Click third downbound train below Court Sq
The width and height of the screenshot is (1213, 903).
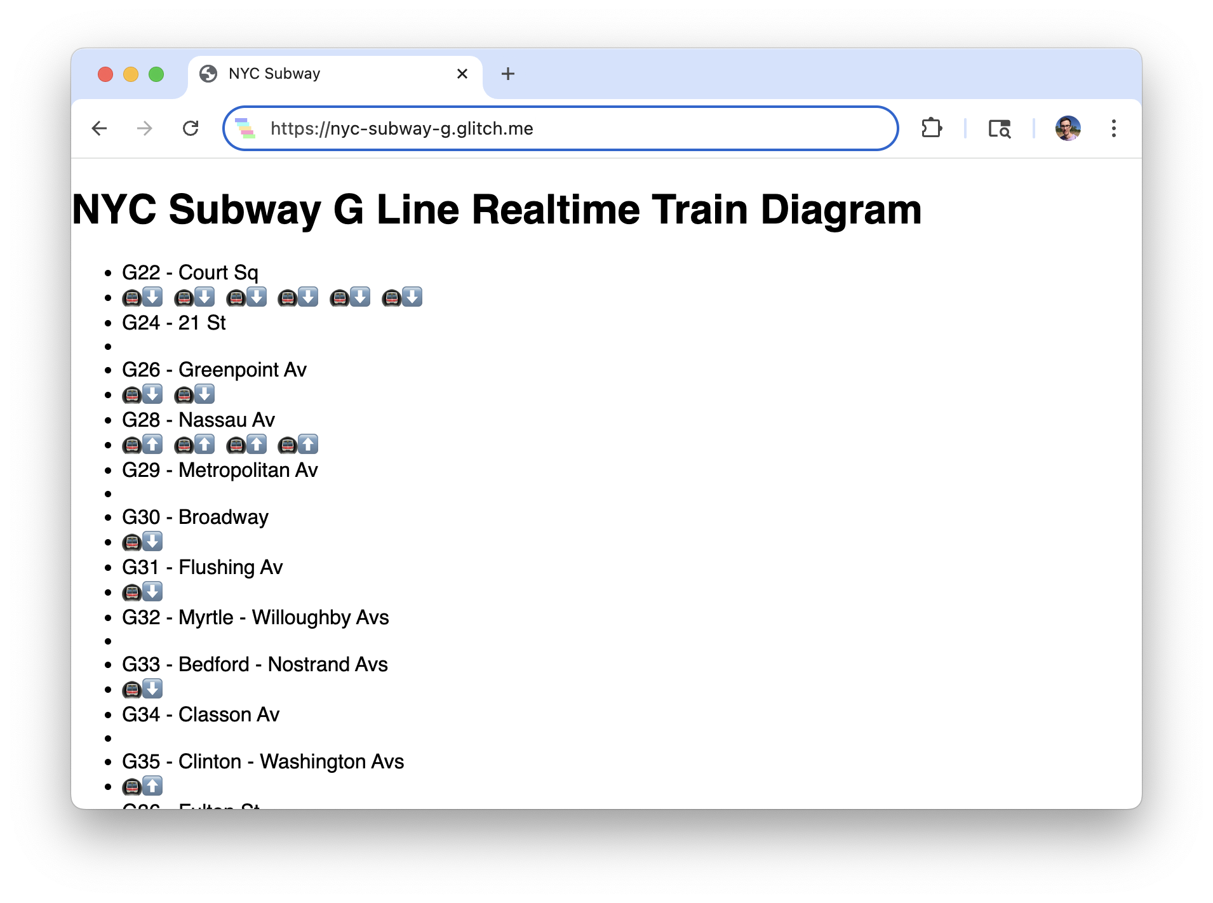click(246, 297)
